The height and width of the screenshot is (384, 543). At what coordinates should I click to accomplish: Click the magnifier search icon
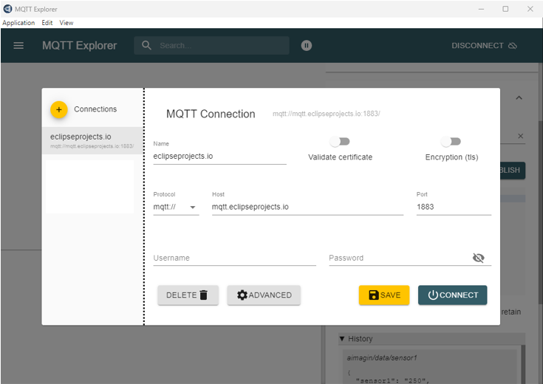[147, 46]
